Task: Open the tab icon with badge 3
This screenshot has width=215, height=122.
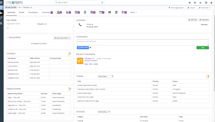Action: click(93, 12)
